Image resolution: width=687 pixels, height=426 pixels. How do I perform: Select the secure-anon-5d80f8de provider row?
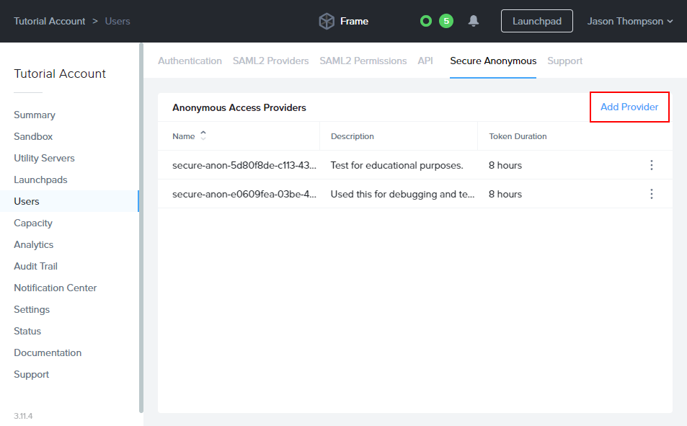coord(244,165)
